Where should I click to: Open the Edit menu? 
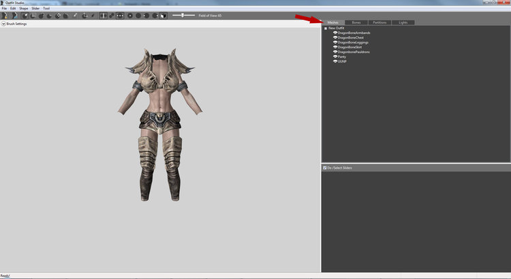pos(13,8)
